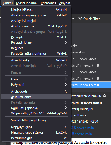Click the Quick Filter funnel icon
The height and width of the screenshot is (145, 111).
tap(80, 19)
